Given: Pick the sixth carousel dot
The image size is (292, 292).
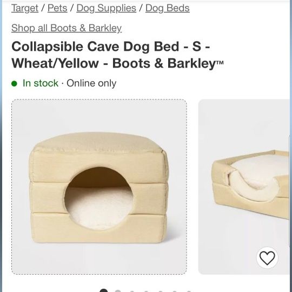Looking at the screenshot, I should click(x=175, y=291).
